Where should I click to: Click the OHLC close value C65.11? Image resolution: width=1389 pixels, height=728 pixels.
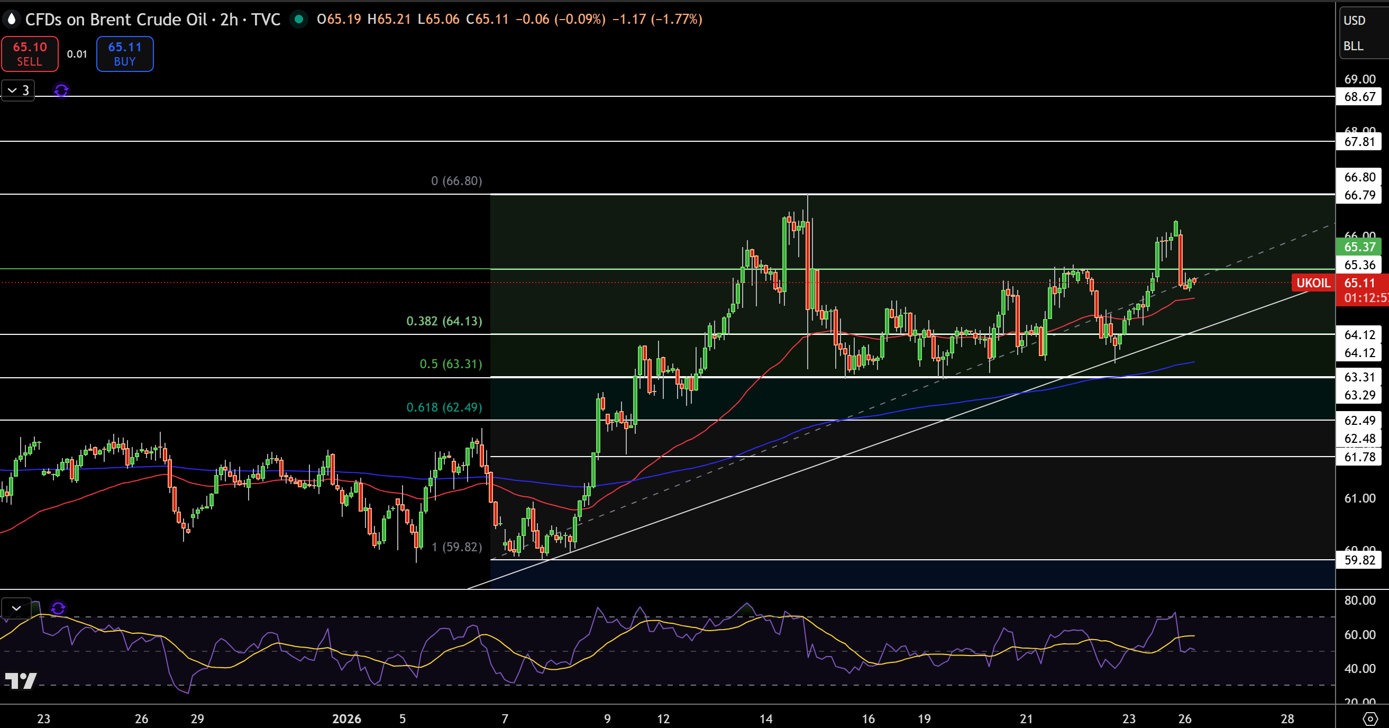(x=488, y=20)
